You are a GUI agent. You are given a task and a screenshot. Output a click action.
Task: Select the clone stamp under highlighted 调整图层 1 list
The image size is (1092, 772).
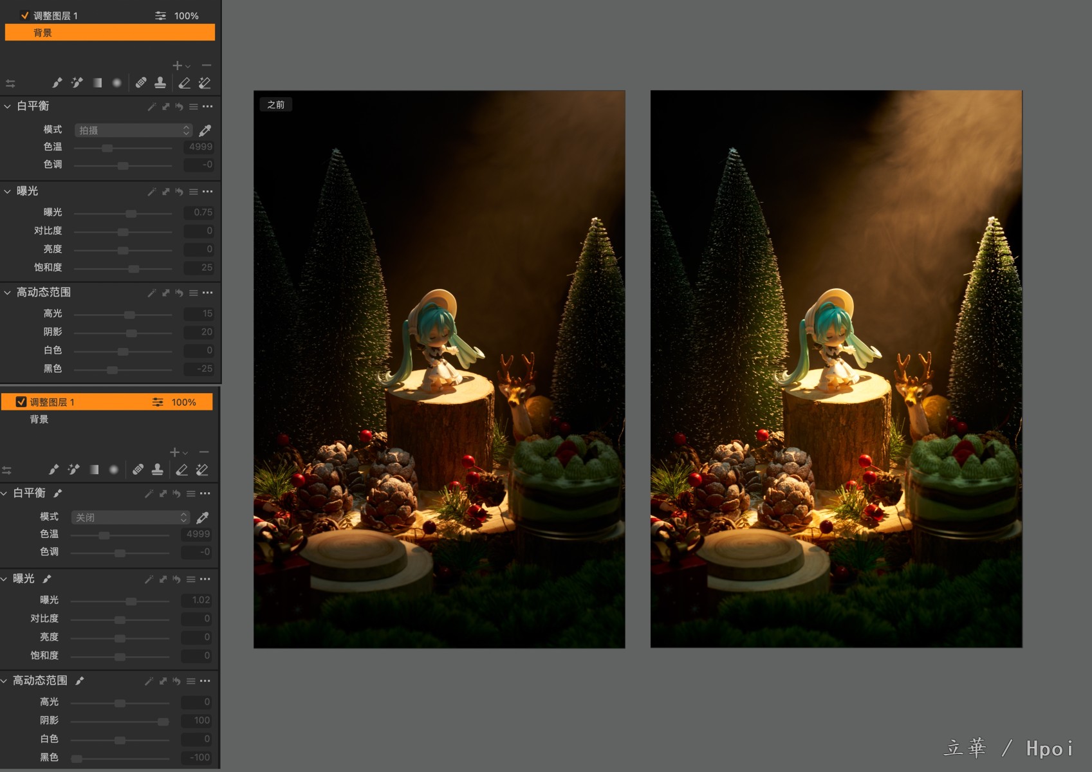click(x=157, y=470)
